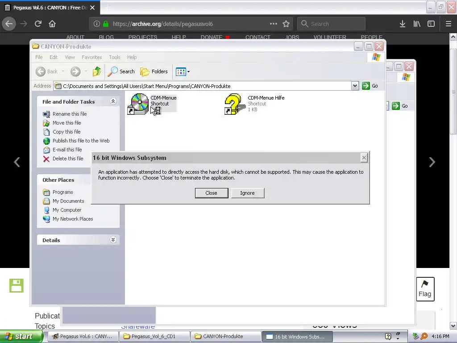Click Copy this file

pos(66,132)
